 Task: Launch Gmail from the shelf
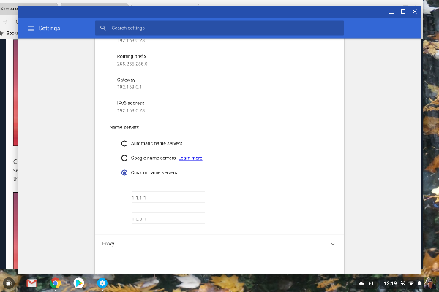coord(31,283)
